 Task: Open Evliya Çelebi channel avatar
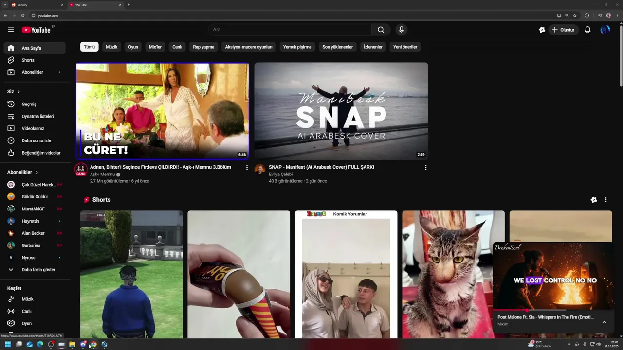point(260,169)
